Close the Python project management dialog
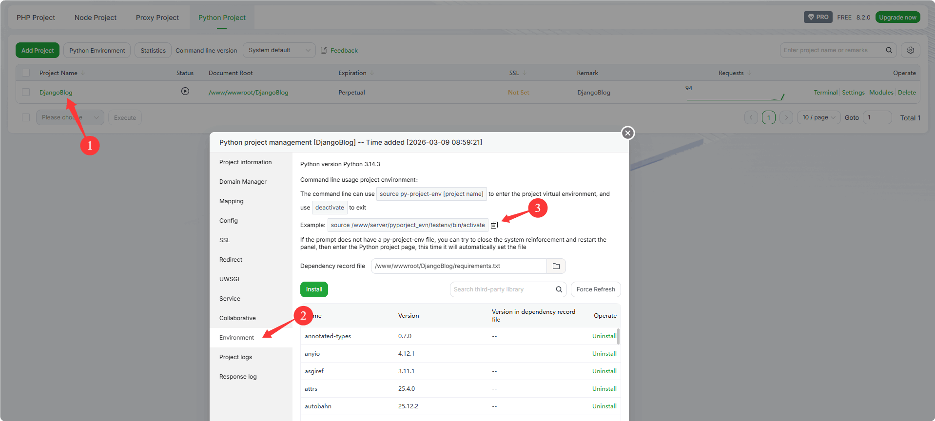The height and width of the screenshot is (421, 935). [x=628, y=133]
